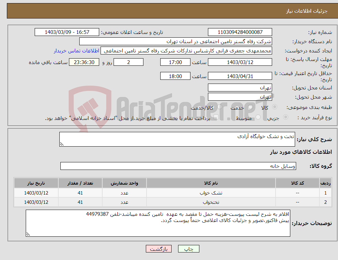Viewport: 338px width, 260px height.
Task: Click unit عدد in تختخواب row
Action: [124, 202]
